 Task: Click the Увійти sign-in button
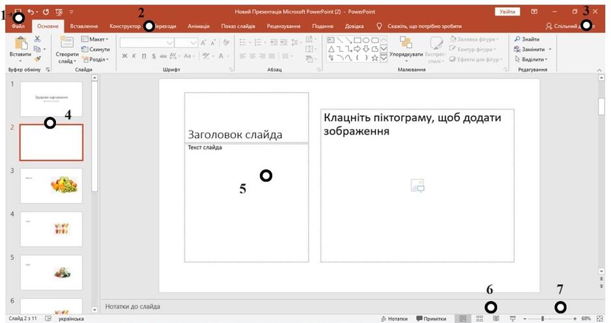coord(508,12)
